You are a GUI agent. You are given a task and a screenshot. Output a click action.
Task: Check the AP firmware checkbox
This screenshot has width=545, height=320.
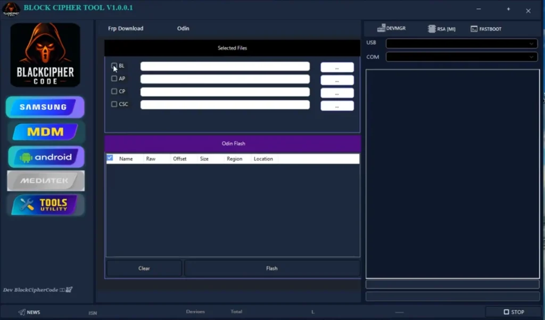coord(114,78)
